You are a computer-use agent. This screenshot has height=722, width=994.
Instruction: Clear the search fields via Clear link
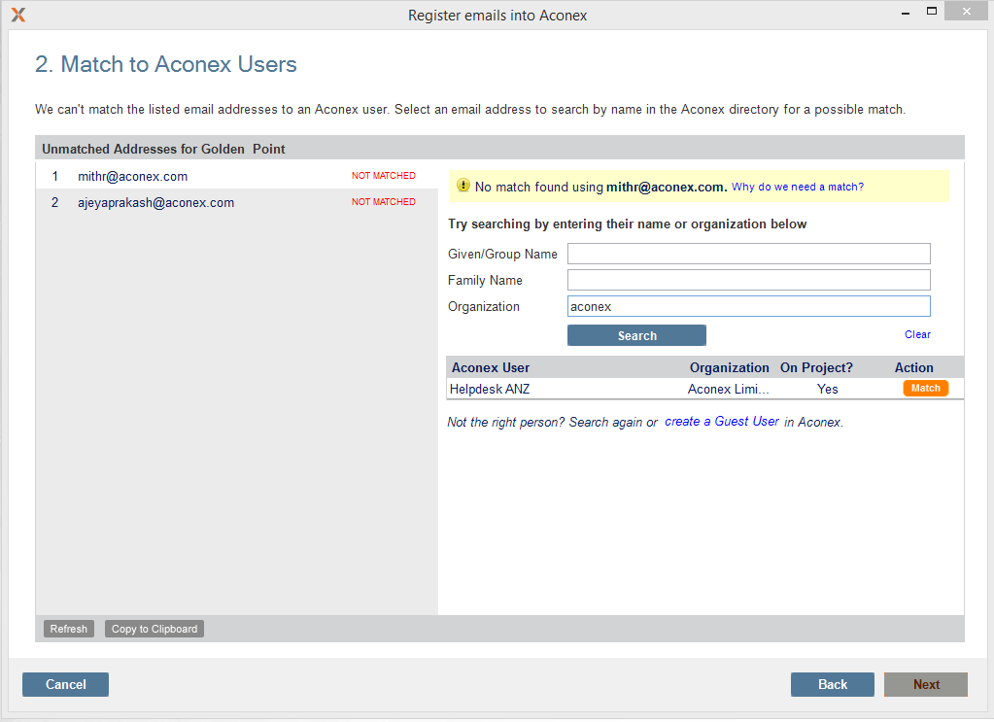pos(917,334)
